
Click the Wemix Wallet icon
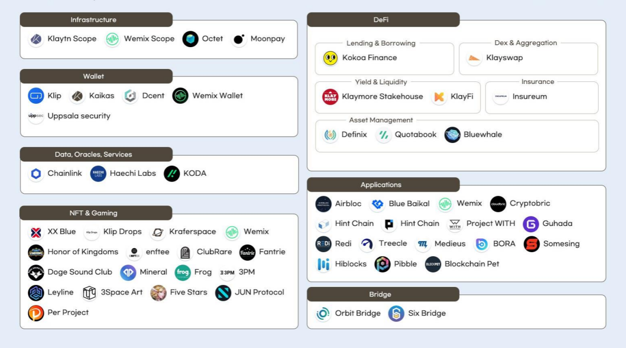coord(180,96)
